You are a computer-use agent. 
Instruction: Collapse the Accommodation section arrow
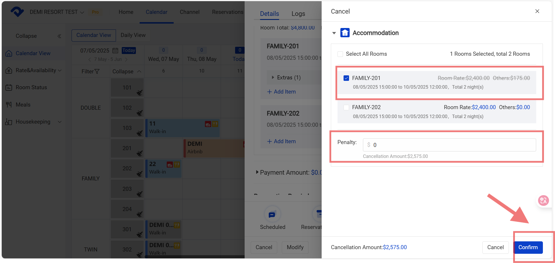click(x=334, y=33)
